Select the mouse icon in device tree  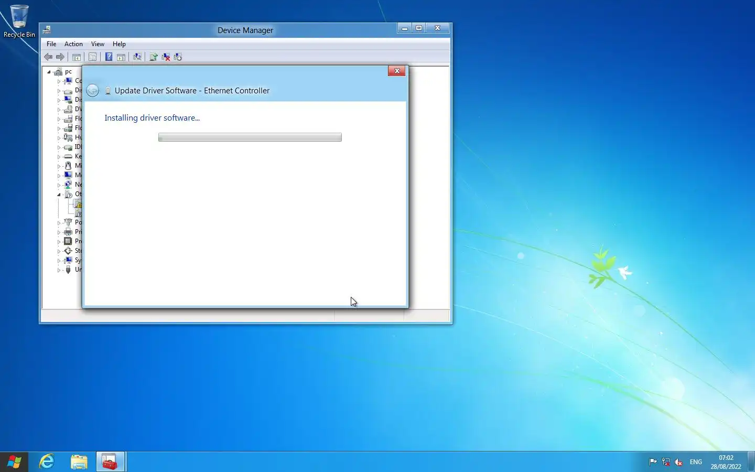68,166
